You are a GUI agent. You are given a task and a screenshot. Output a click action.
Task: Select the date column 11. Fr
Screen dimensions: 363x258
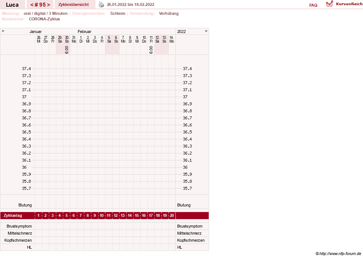tap(151, 39)
